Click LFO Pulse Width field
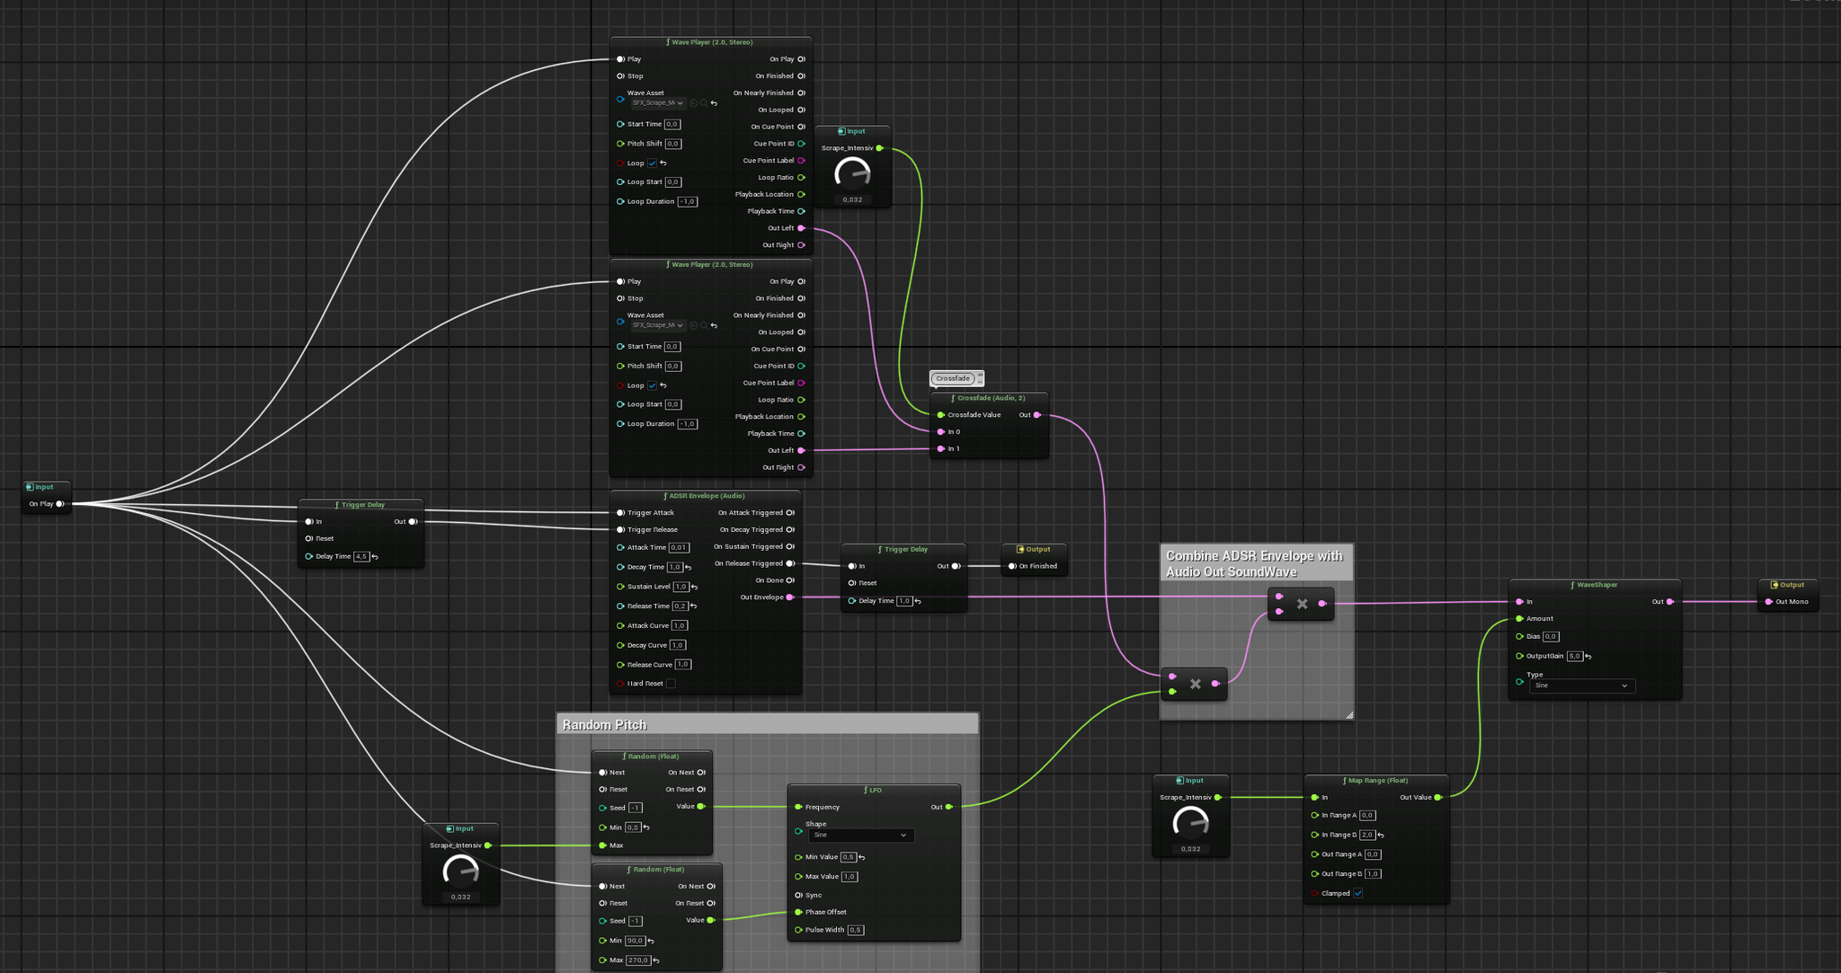Screen dimensions: 1841x973 (856, 930)
